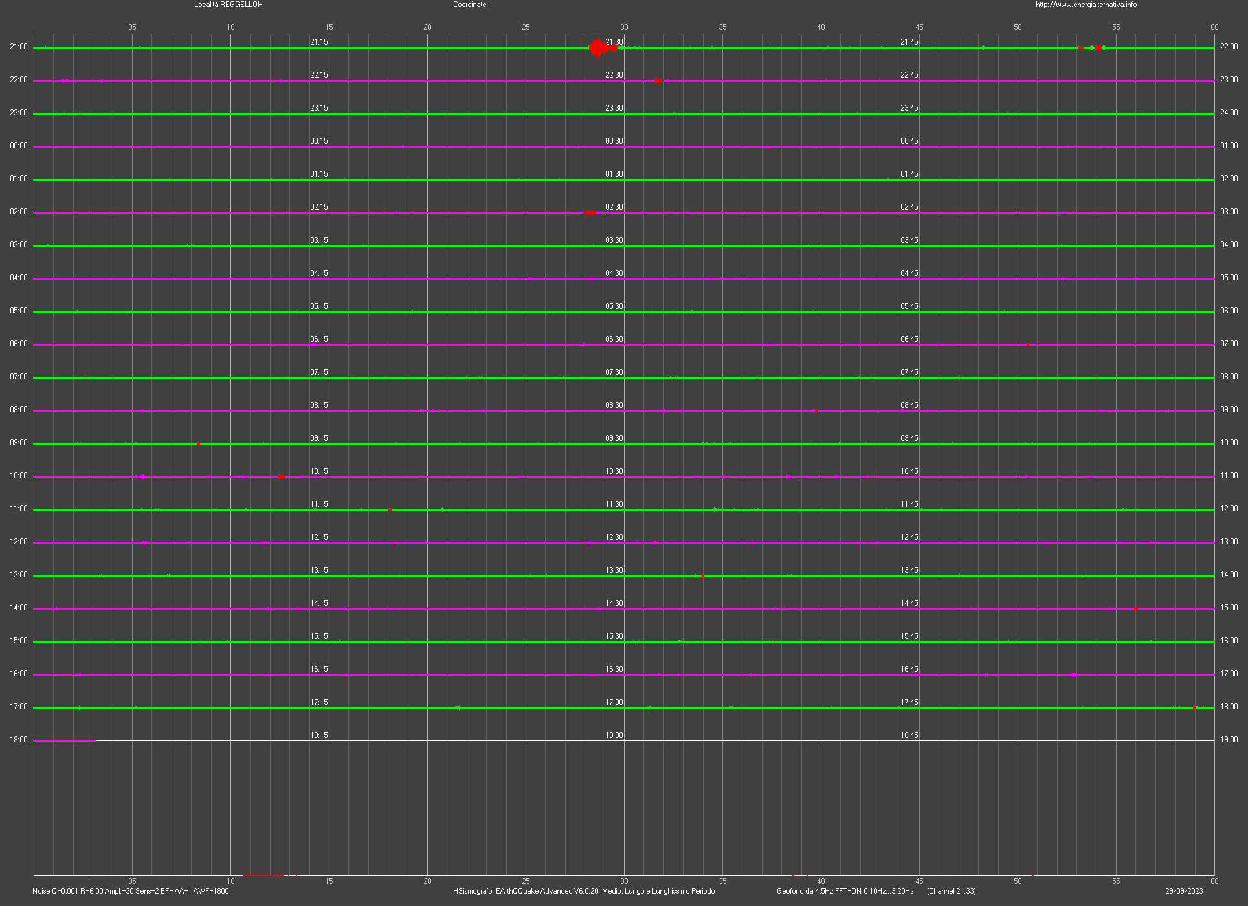Viewport: 1248px width, 906px height.
Task: Click the red spike on the 11:00 trace
Action: coord(390,509)
